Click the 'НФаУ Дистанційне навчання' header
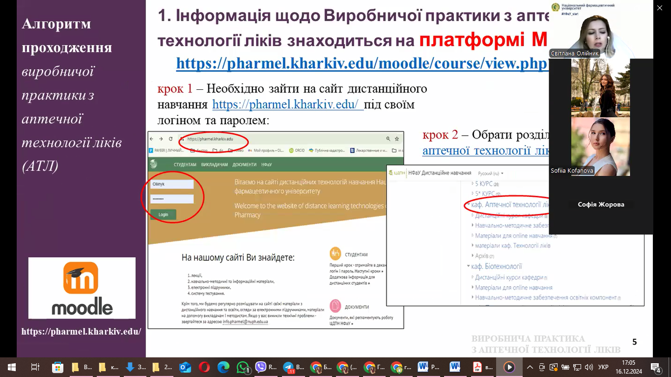Image resolution: width=671 pixels, height=377 pixels. click(x=440, y=173)
